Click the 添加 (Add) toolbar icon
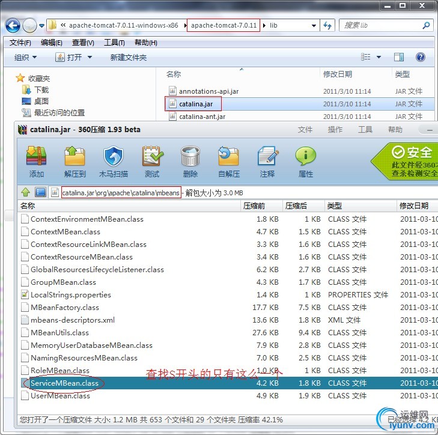This screenshot has height=435, width=438. 36,156
